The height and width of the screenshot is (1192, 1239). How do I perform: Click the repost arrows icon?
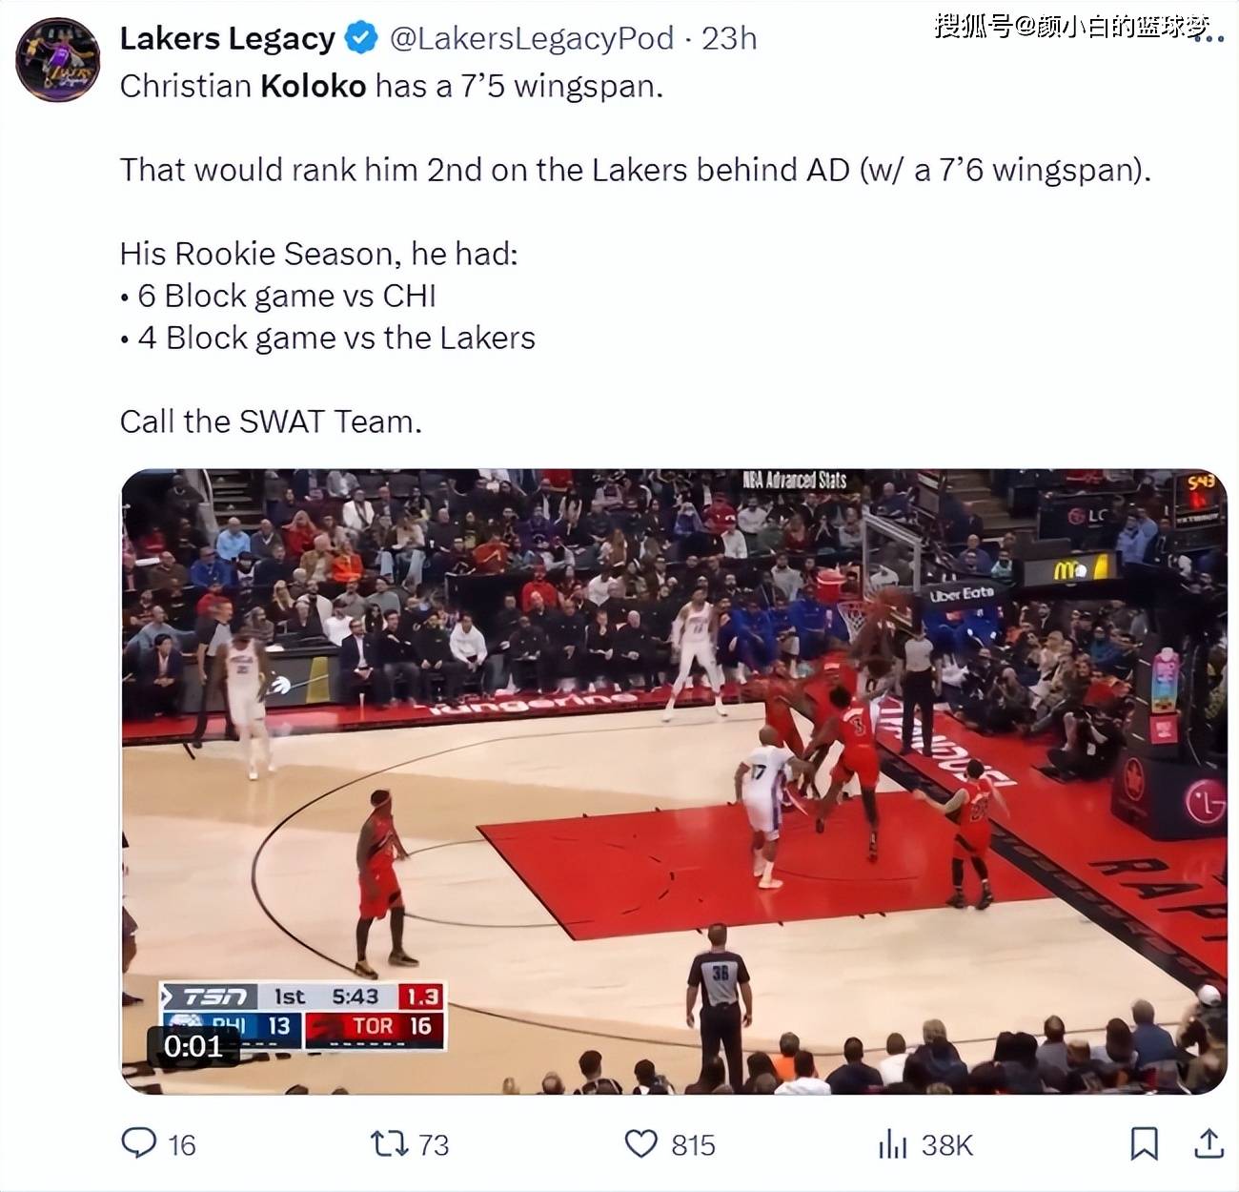tap(389, 1142)
